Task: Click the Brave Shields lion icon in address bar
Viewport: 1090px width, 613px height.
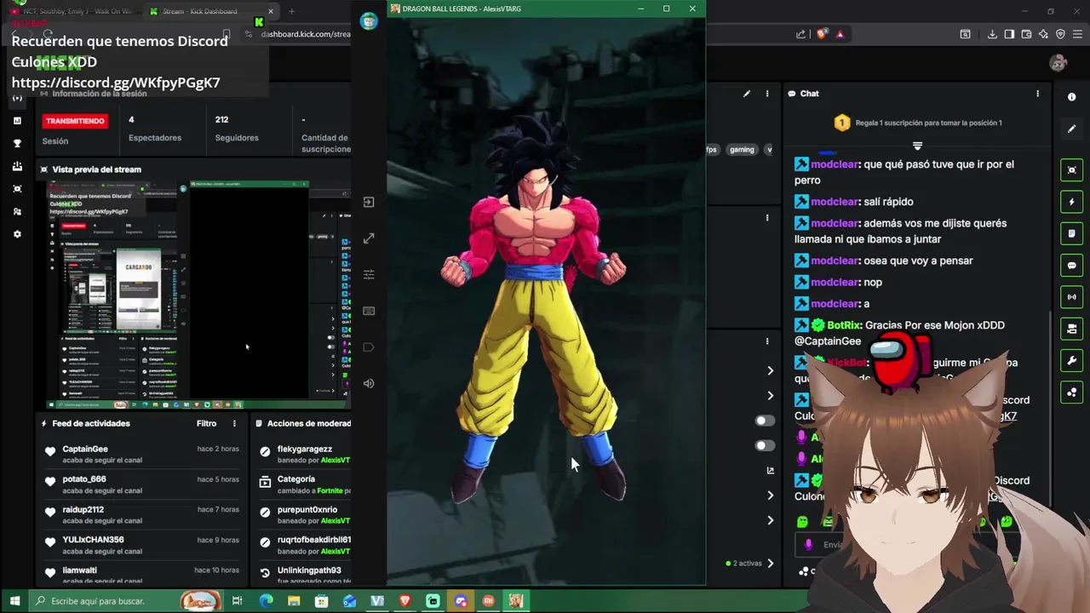Action: (x=822, y=34)
